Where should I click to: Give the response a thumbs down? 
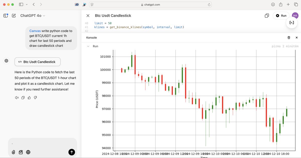click(x=35, y=98)
